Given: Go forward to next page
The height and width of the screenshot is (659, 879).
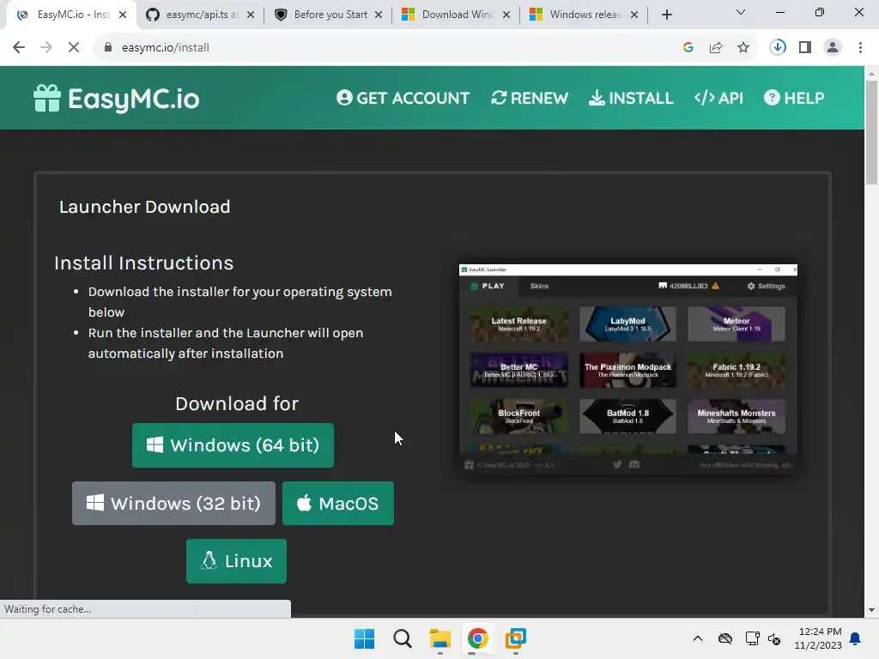Looking at the screenshot, I should tap(46, 48).
